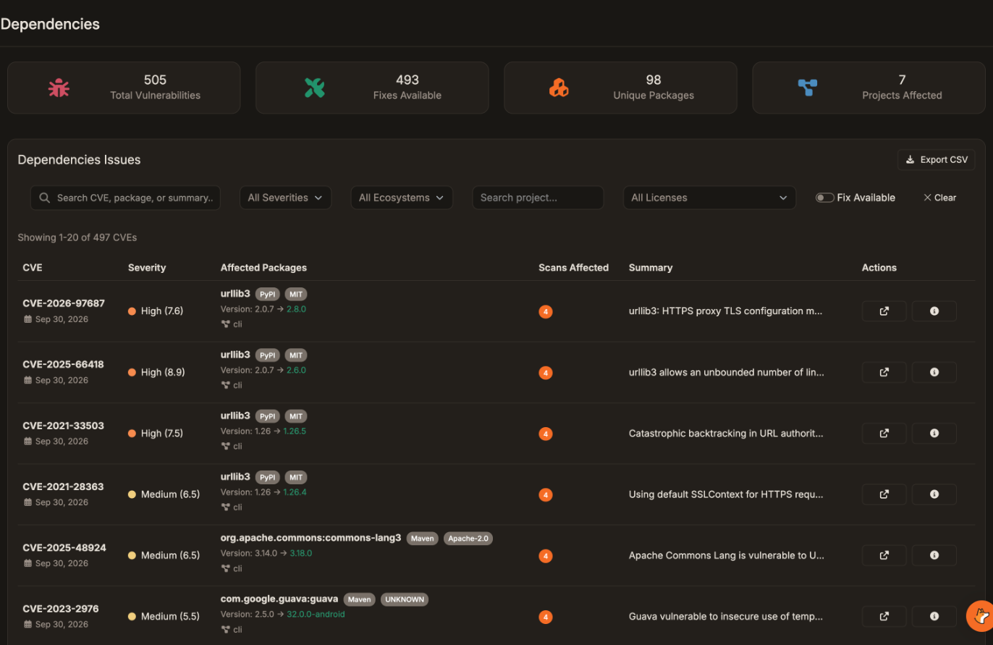Click Maven badge on commons-lang3 row

pyautogui.click(x=422, y=539)
